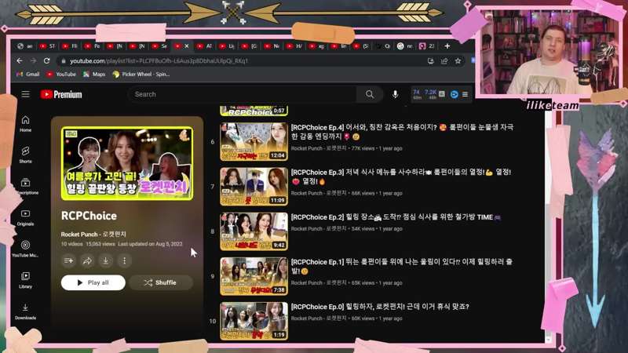Screen dimensions: 628x353
Task: Open Downloads in sidebar
Action: [25, 311]
